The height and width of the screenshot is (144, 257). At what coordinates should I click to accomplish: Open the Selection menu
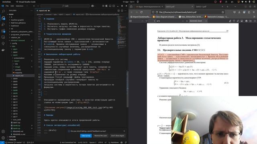pyautogui.click(x=20, y=6)
